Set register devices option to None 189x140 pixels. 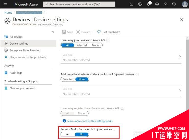click(81, 113)
